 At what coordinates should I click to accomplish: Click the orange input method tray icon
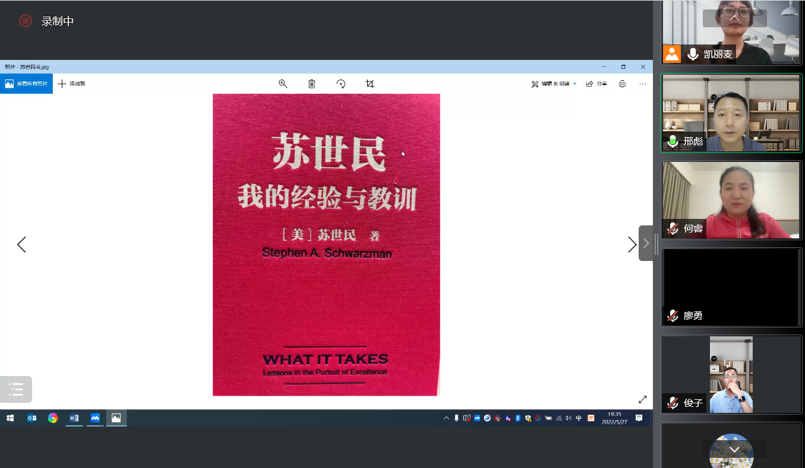pyautogui.click(x=591, y=418)
